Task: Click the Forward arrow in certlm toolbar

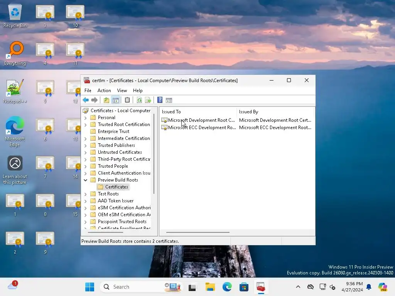Action: [x=95, y=100]
